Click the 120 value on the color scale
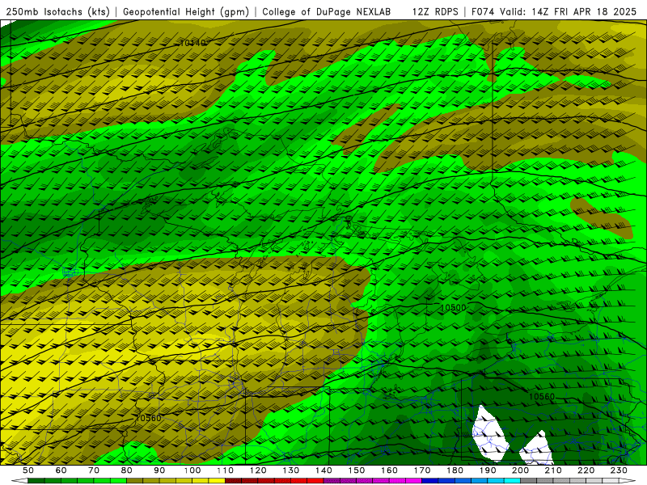 pyautogui.click(x=258, y=470)
